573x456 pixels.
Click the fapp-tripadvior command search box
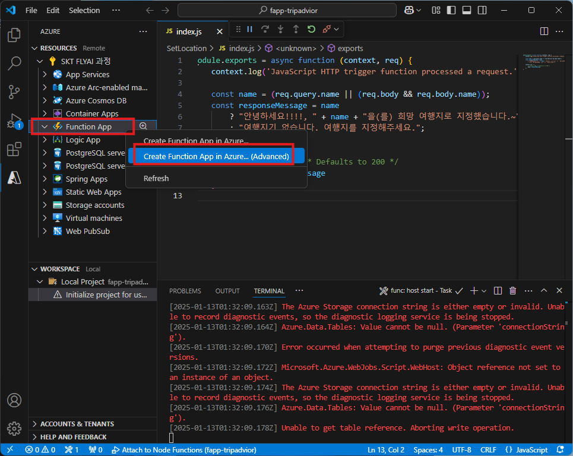287,10
